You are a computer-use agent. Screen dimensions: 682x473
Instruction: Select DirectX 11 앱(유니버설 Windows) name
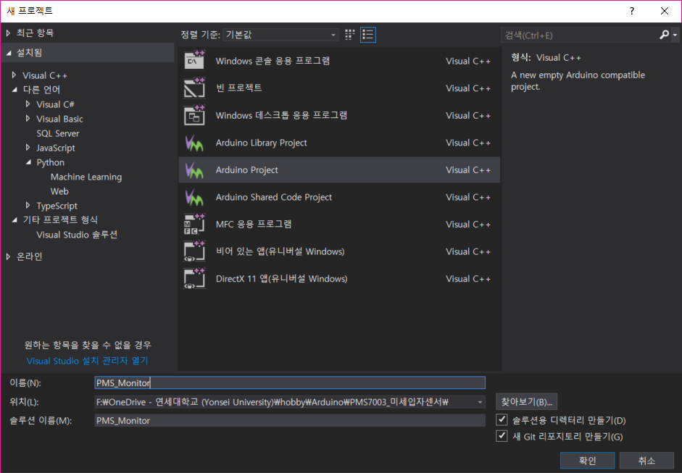tap(281, 279)
